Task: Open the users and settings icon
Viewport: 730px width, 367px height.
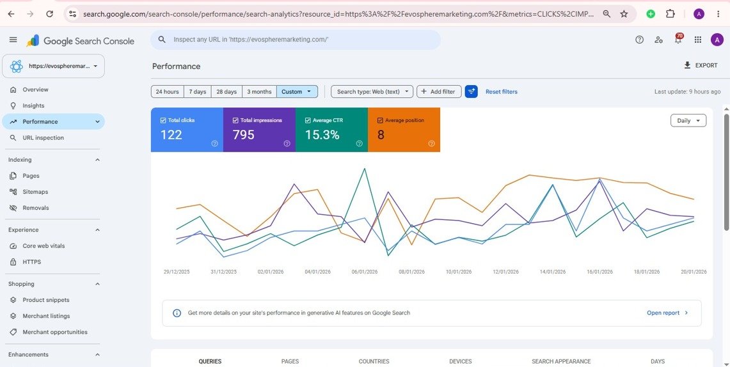Action: click(x=658, y=40)
